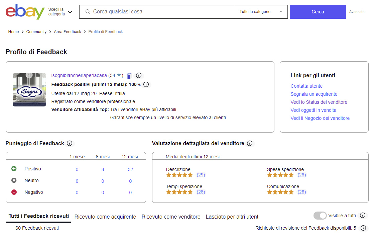Open isognibiancheriaperlacasa user profile link
This screenshot has height=239, width=375.
79,75
